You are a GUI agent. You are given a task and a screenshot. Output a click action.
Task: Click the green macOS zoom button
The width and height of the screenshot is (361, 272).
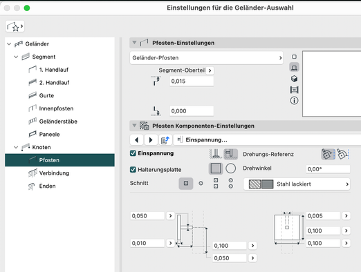(x=27, y=8)
